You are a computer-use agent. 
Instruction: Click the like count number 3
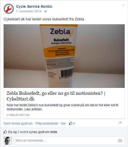[x=74, y=123]
